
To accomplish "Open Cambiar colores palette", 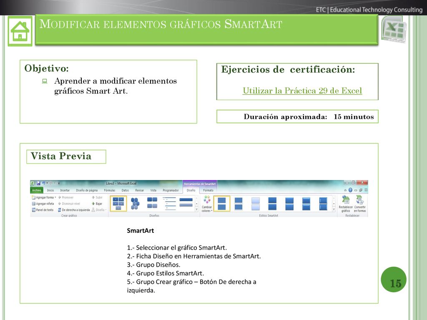I will pyautogui.click(x=207, y=204).
